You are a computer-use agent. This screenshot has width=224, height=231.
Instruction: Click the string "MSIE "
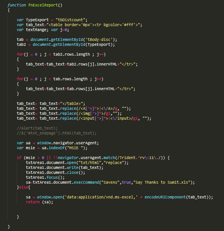click(x=75, y=148)
